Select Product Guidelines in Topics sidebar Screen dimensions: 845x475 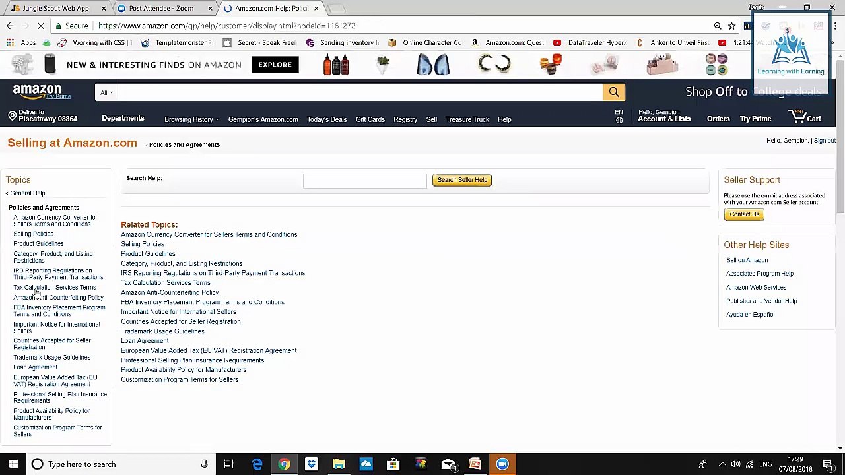point(38,244)
